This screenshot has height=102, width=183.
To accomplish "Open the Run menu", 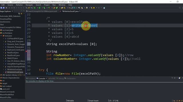I will tap(54, 5).
